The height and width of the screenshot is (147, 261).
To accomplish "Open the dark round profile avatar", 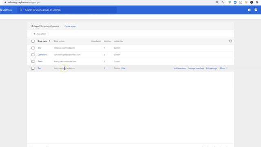I will 252,2.
